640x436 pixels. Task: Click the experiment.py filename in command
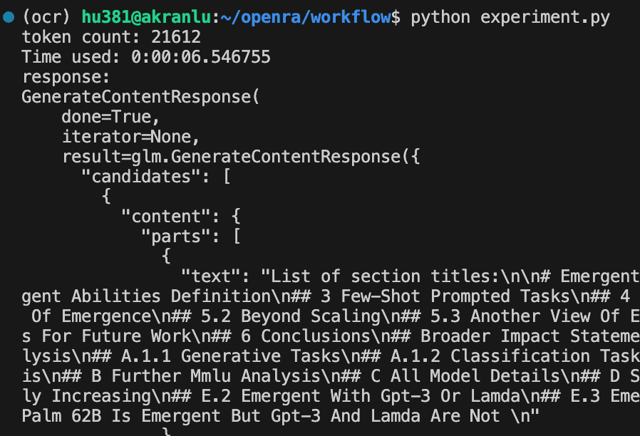point(545,17)
